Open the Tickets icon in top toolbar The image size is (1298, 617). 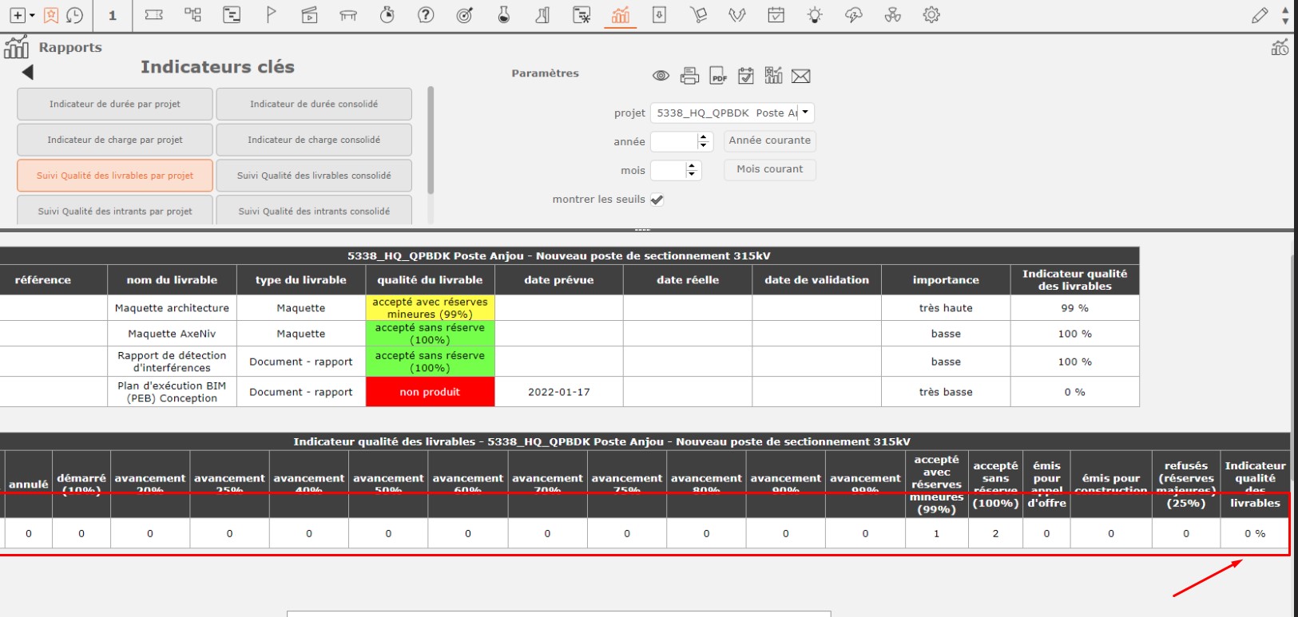(154, 15)
